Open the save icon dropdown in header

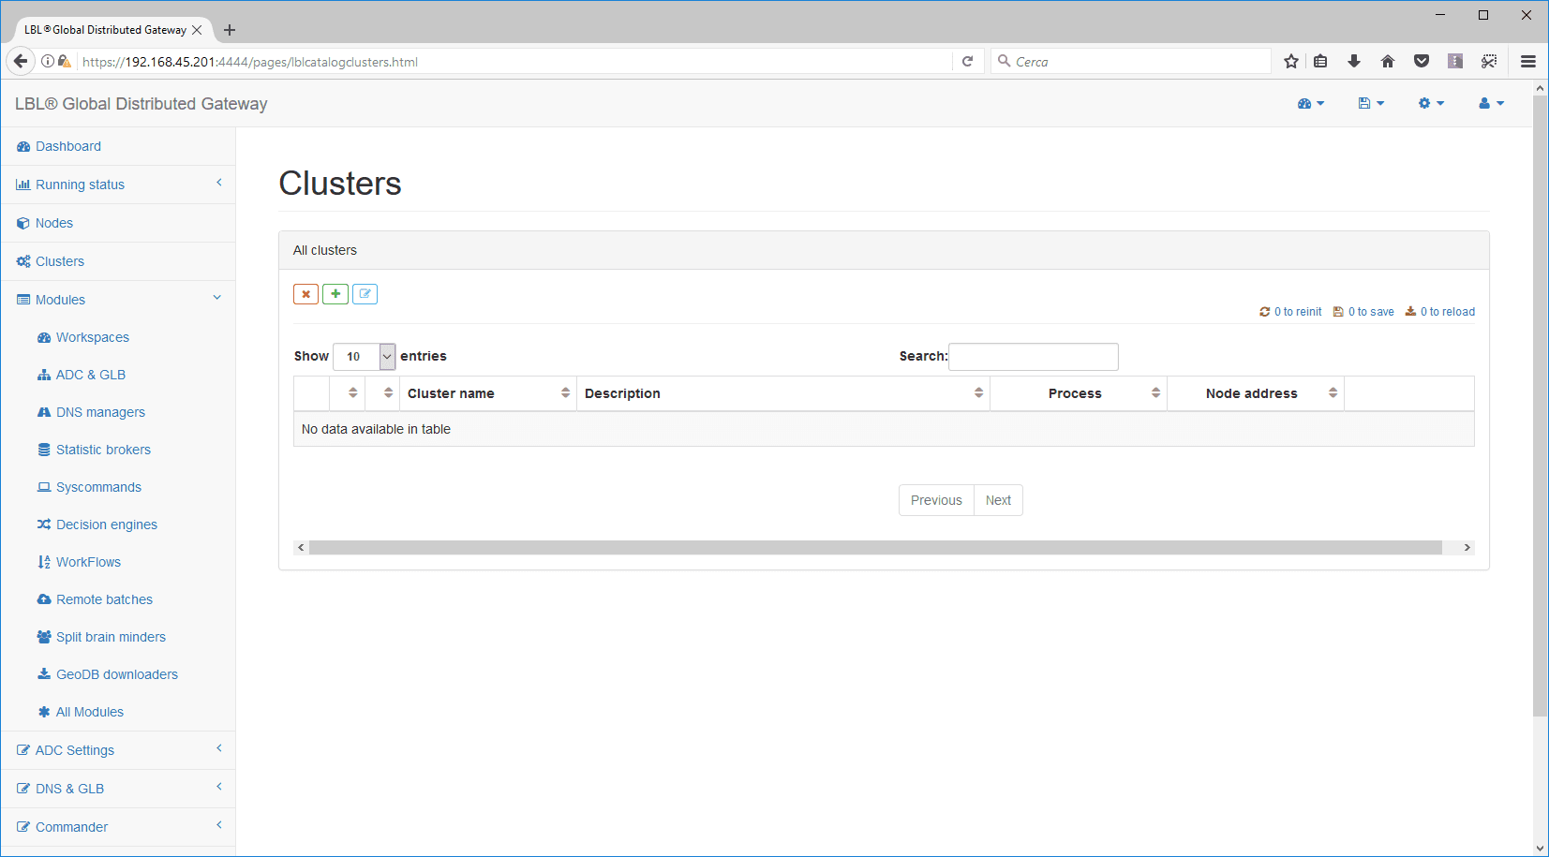(x=1370, y=104)
